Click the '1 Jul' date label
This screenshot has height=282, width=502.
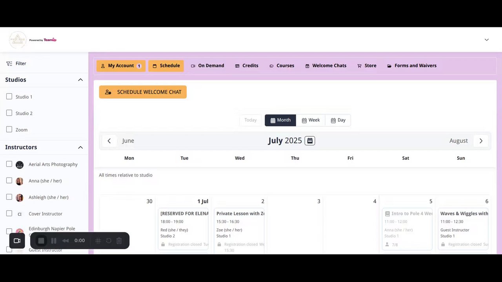[x=203, y=201]
